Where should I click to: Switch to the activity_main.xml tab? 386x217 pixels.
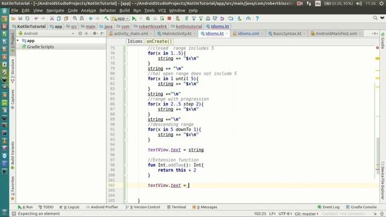131,34
